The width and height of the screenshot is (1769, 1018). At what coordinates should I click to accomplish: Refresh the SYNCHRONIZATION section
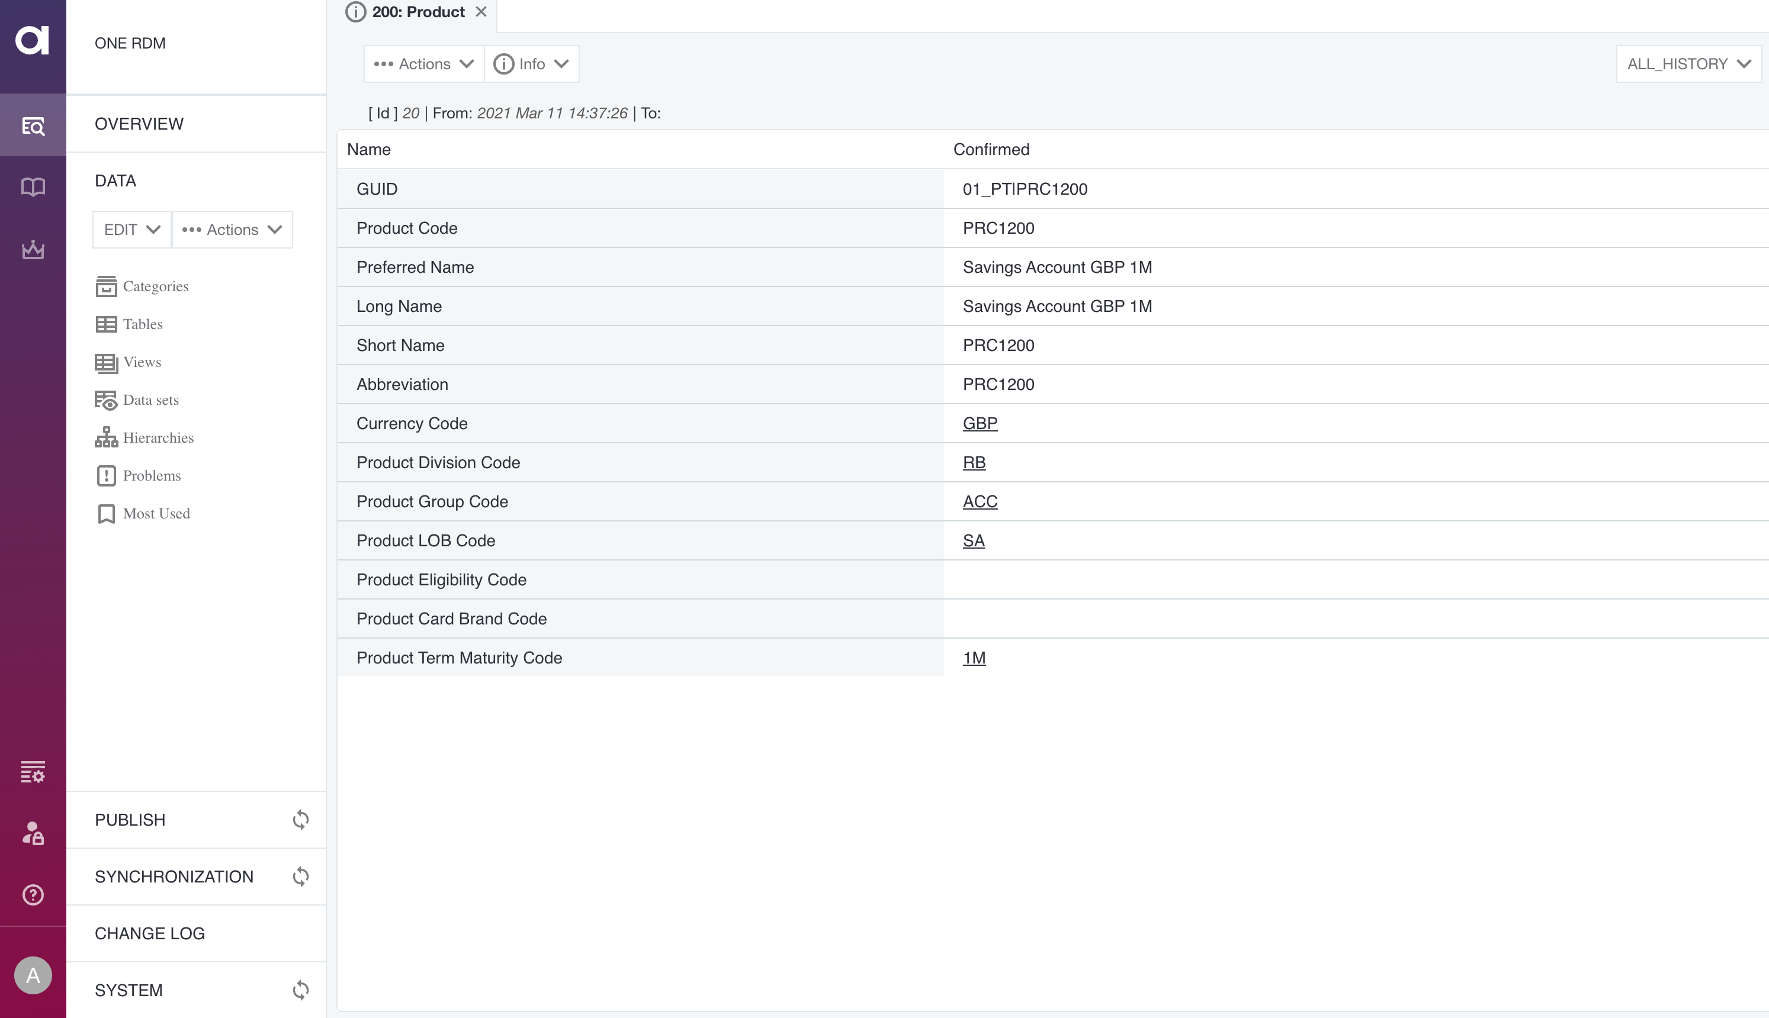[301, 876]
